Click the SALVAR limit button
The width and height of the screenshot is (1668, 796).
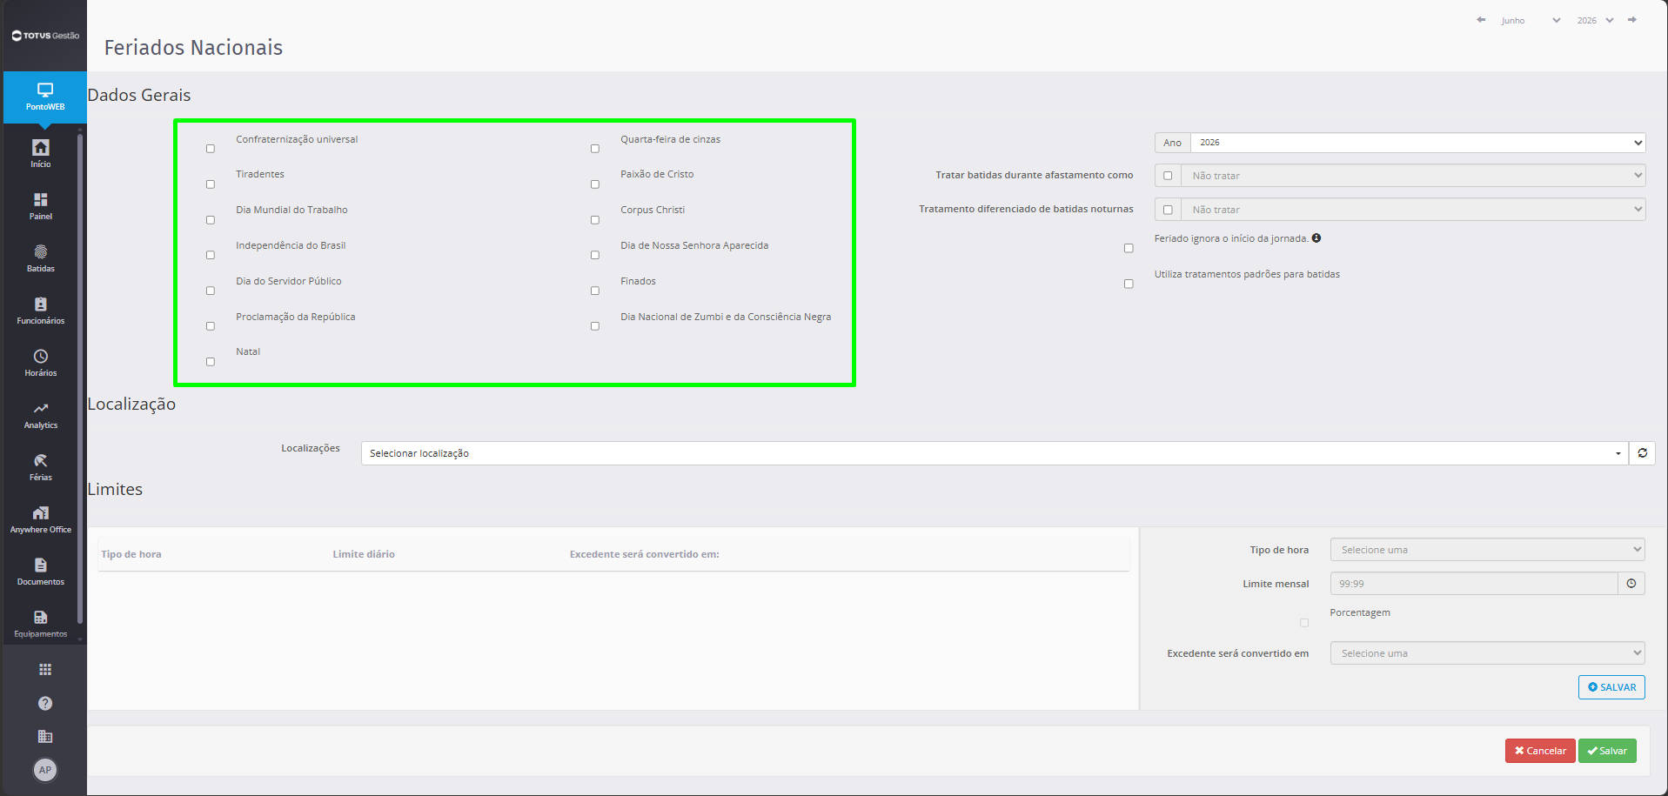coord(1611,687)
